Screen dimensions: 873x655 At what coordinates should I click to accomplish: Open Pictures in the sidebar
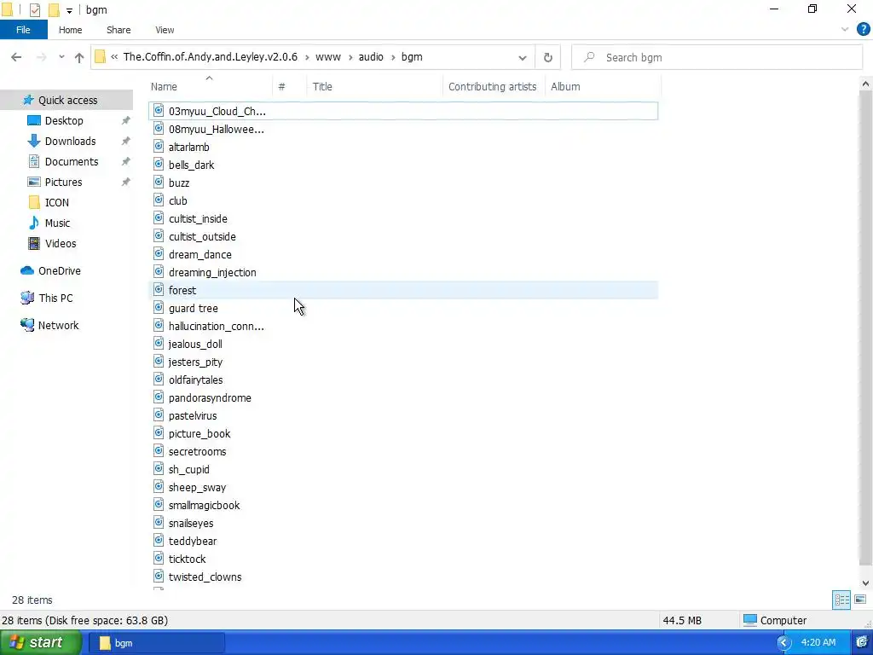[63, 183]
